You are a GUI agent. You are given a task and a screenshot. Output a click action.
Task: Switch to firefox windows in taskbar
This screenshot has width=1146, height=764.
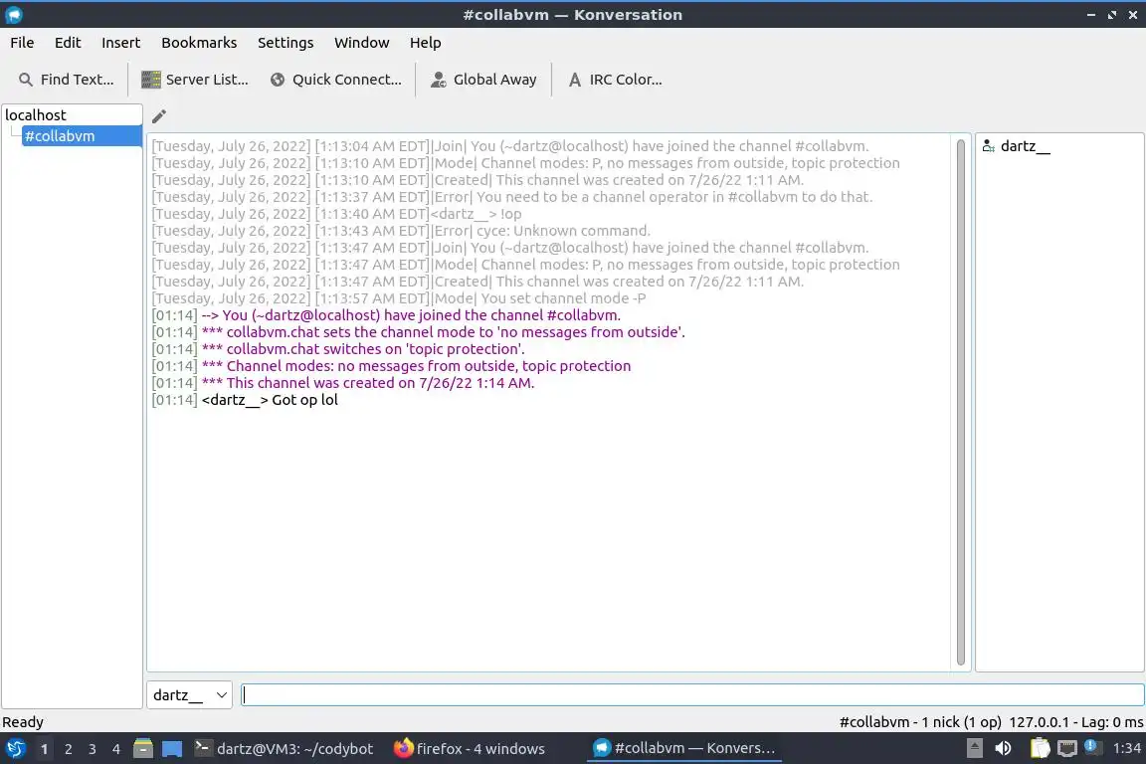(x=470, y=749)
